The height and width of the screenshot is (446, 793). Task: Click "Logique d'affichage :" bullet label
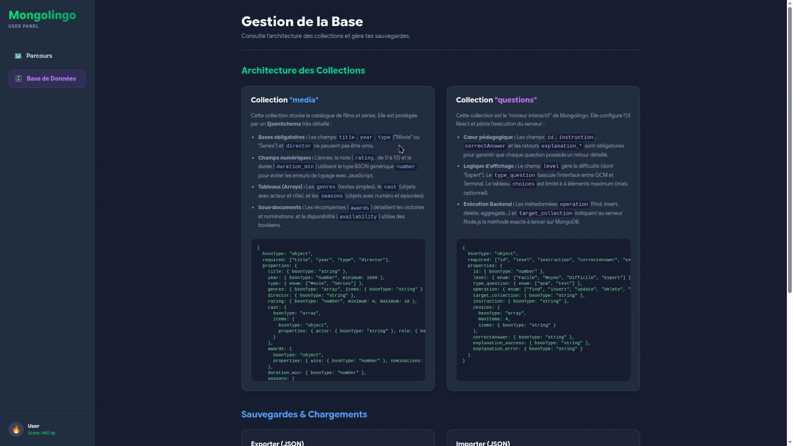pyautogui.click(x=490, y=166)
